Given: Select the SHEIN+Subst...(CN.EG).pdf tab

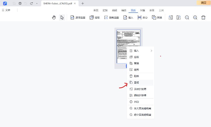Looking at the screenshot, I should click(x=57, y=3).
